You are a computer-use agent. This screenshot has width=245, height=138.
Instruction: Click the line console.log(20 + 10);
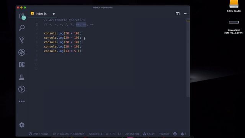[62, 33]
